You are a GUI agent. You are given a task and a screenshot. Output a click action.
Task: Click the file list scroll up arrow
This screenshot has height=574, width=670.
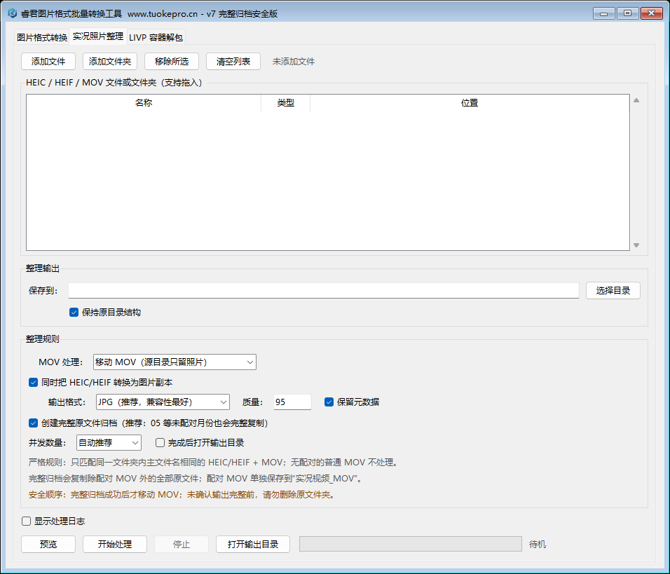[x=636, y=100]
